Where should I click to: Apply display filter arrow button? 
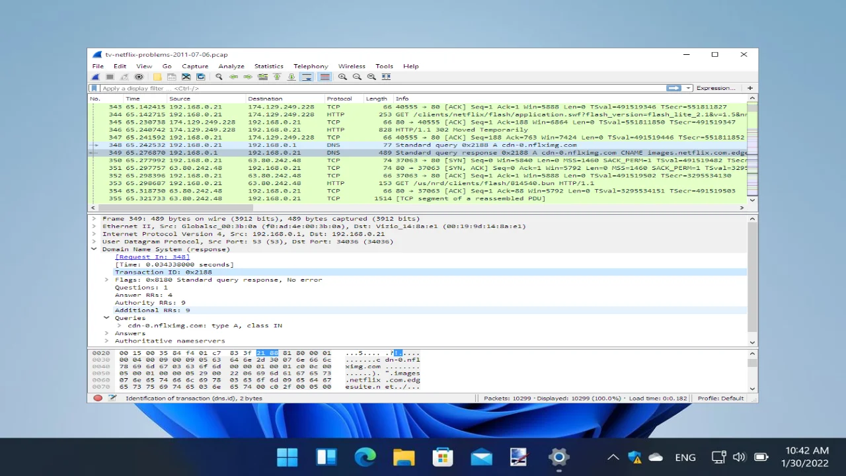[x=674, y=88]
